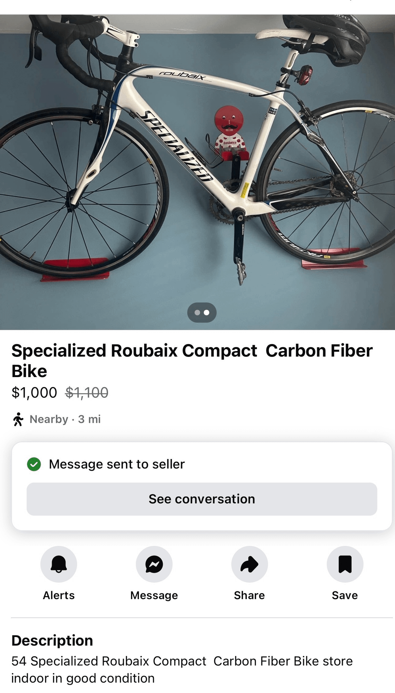
Task: Click the walking person nearby icon
Action: pyautogui.click(x=18, y=419)
